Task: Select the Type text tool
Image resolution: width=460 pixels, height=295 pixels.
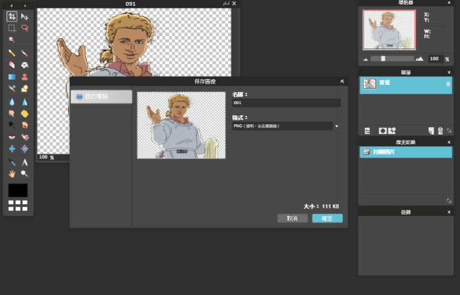Action: 25,162
